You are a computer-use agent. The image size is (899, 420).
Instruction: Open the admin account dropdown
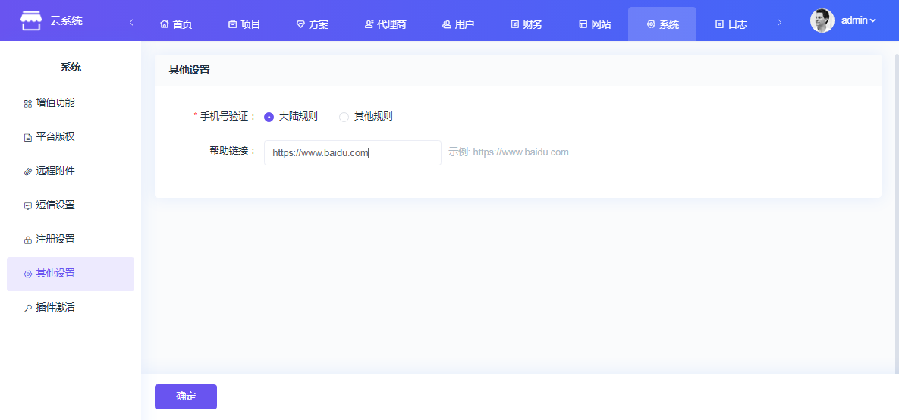pyautogui.click(x=858, y=20)
